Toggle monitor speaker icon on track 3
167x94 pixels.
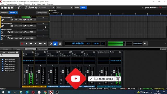pyautogui.click(x=12, y=32)
